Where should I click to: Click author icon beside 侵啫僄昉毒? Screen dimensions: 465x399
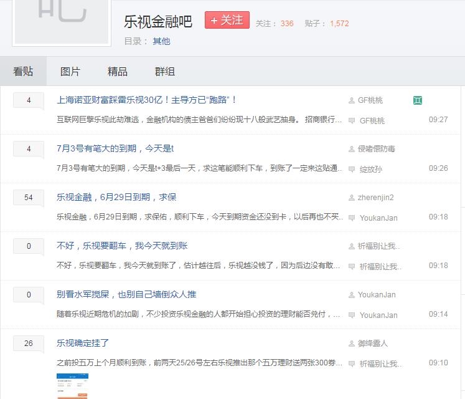[352, 149]
